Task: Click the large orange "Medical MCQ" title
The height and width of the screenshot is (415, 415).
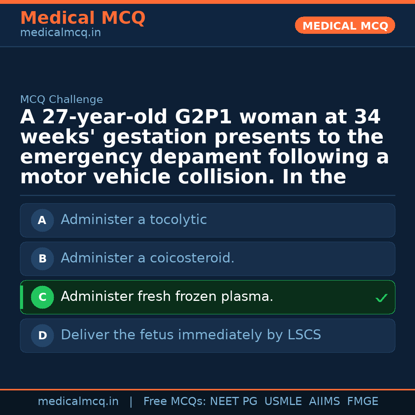Action: point(83,18)
